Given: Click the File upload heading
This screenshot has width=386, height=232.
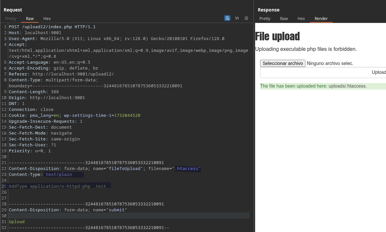Looking at the screenshot, I should 277,36.
